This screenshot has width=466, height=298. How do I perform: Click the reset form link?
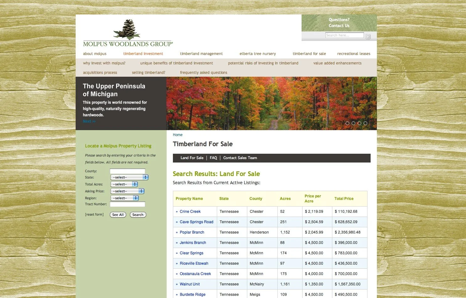click(94, 214)
